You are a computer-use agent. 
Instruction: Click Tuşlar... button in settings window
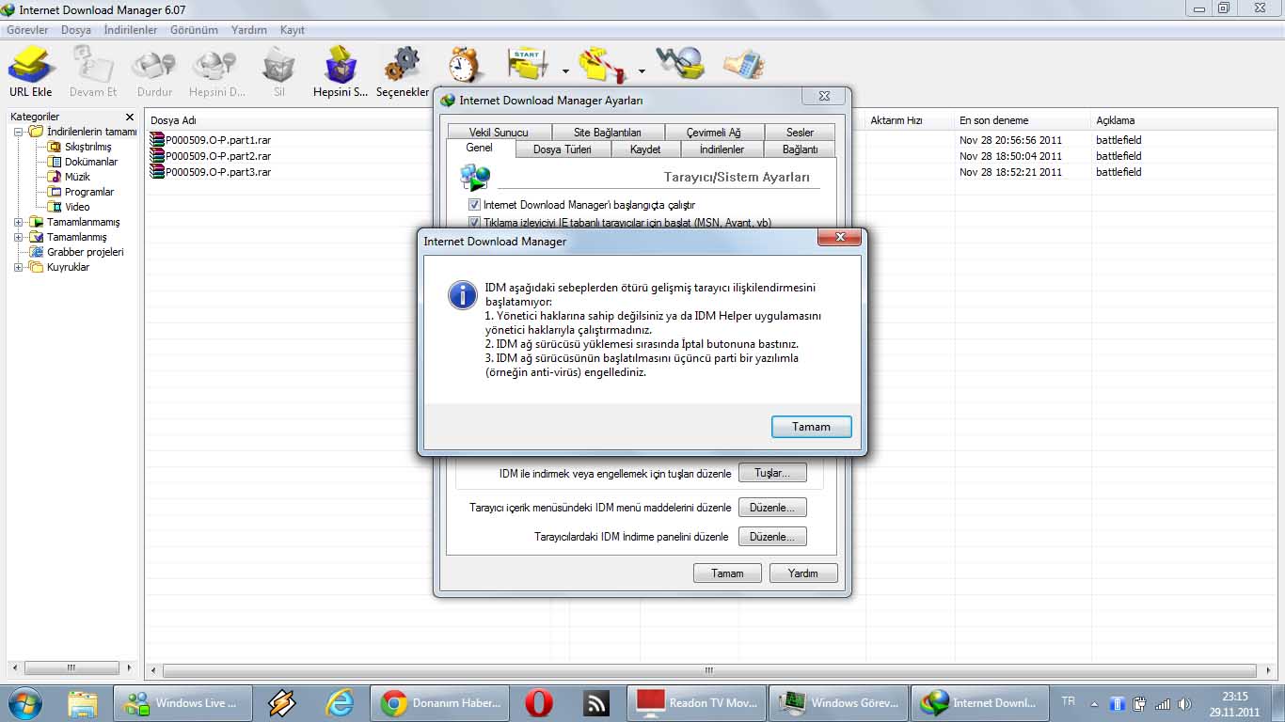[x=772, y=473]
